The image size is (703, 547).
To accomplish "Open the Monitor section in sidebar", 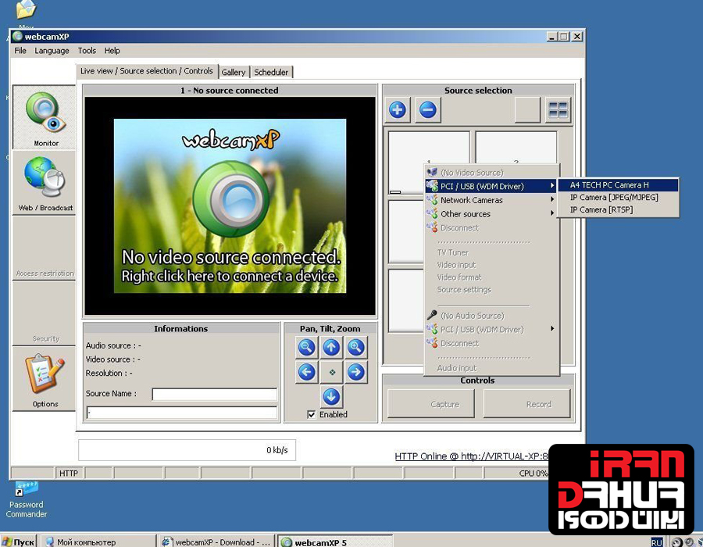I will click(44, 117).
